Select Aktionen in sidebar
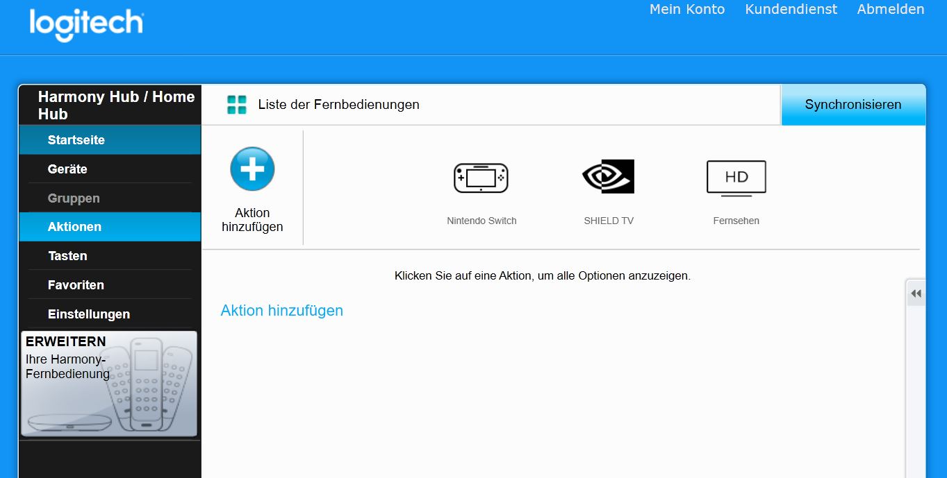947x478 pixels. click(110, 227)
